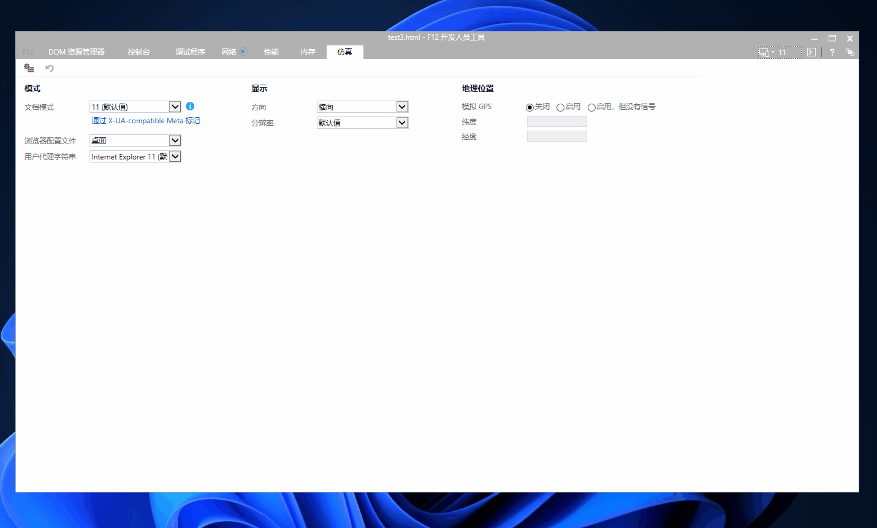The height and width of the screenshot is (528, 877).
Task: Open the document mode 11 emulation icon
Action: coord(779,52)
